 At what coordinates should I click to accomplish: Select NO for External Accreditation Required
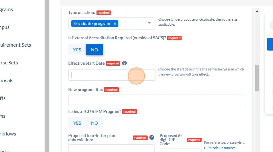pyautogui.click(x=95, y=50)
